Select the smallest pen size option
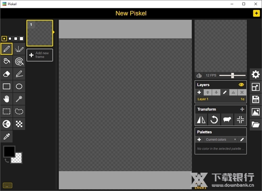 tap(4, 38)
